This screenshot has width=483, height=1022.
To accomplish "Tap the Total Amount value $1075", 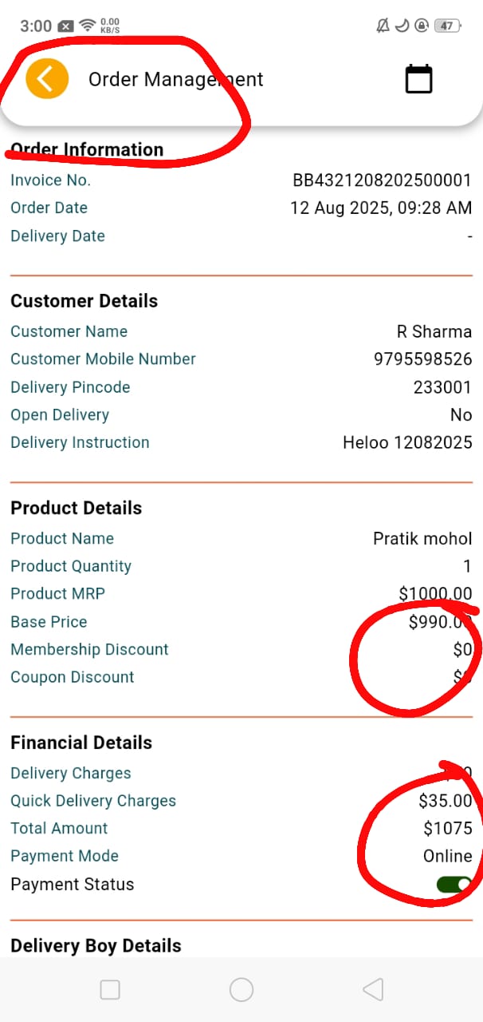I will coord(447,828).
